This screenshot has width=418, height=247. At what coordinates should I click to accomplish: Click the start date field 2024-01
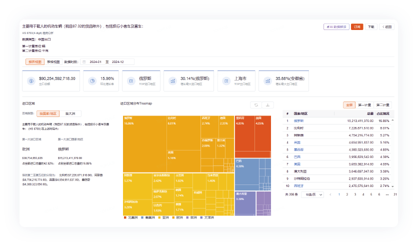(x=95, y=62)
